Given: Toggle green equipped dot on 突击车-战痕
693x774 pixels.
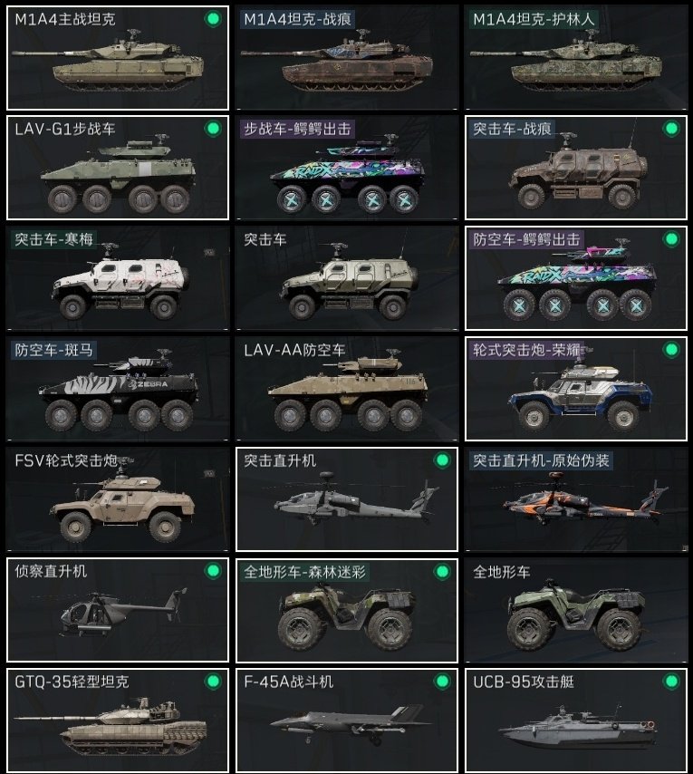Looking at the screenshot, I should tap(671, 129).
